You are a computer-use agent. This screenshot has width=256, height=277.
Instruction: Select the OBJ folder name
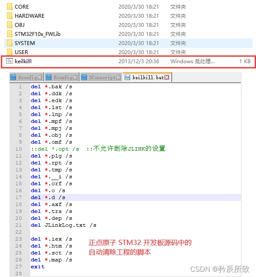[x=19, y=25]
